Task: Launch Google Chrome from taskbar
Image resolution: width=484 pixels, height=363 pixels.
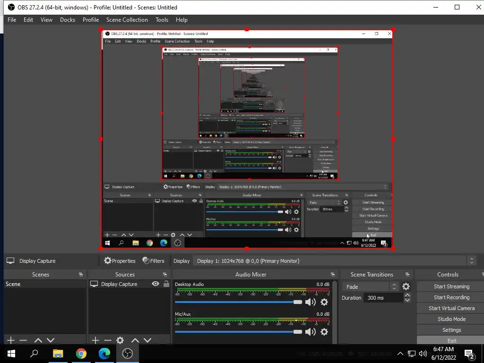Action: [x=81, y=354]
